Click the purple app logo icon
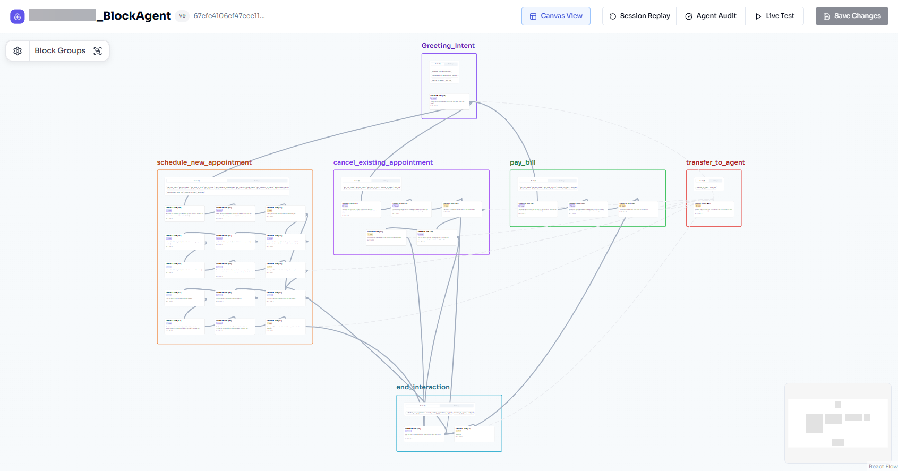 (x=18, y=16)
